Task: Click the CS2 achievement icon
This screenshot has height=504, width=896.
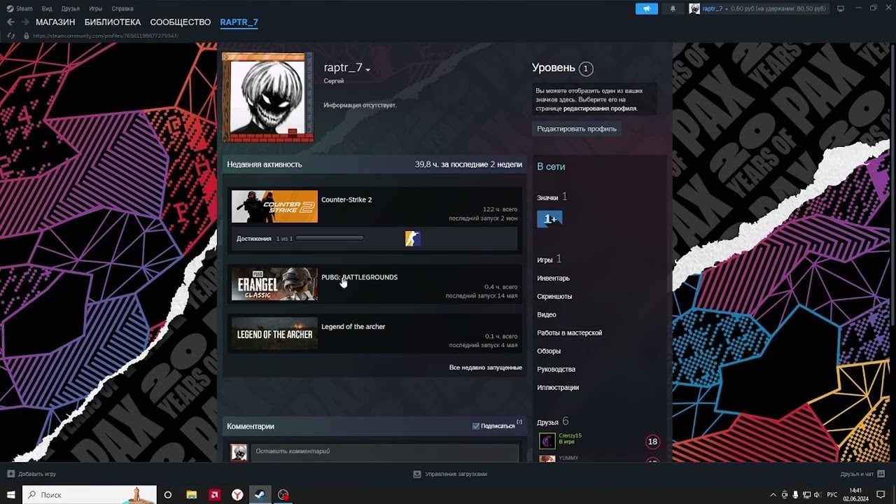Action: click(x=412, y=239)
